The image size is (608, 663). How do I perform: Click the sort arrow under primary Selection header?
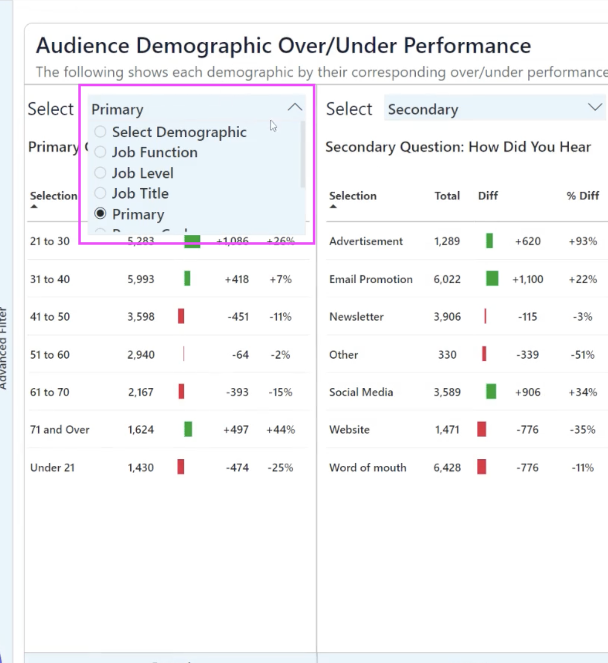pos(34,206)
